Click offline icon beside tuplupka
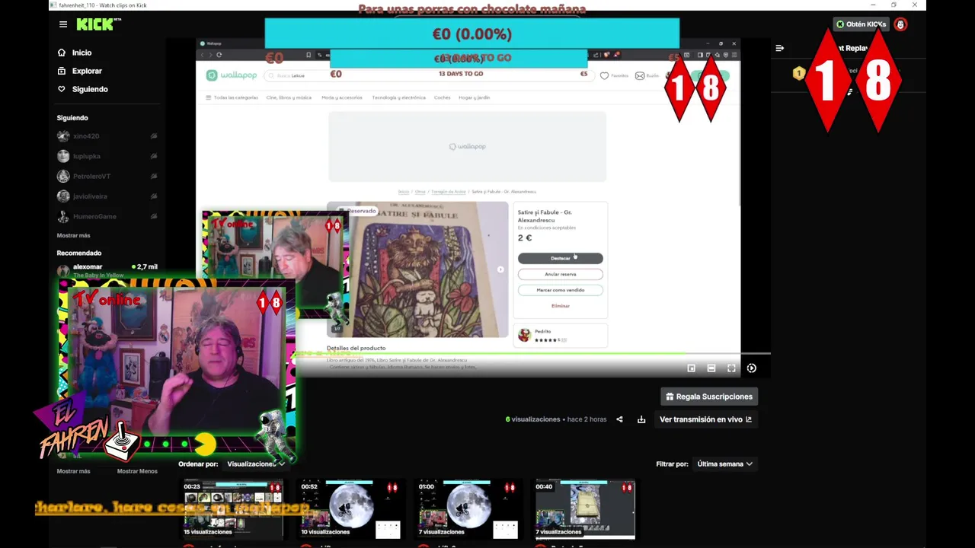This screenshot has width=975, height=548. click(154, 156)
